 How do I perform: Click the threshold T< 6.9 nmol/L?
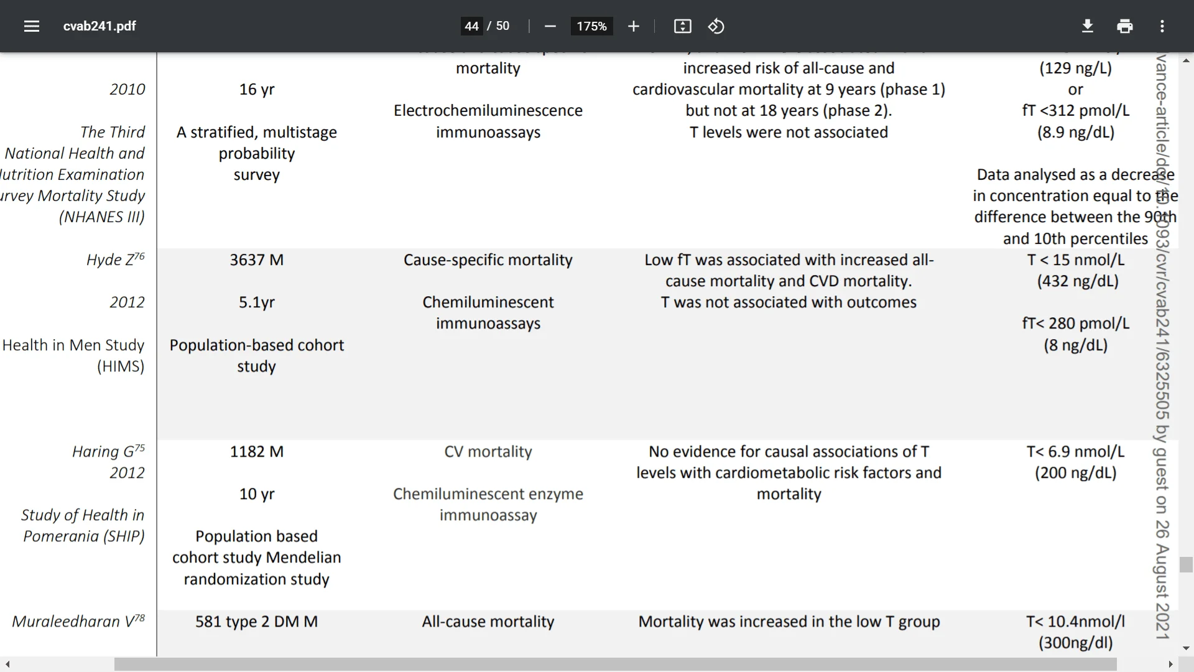tap(1076, 451)
